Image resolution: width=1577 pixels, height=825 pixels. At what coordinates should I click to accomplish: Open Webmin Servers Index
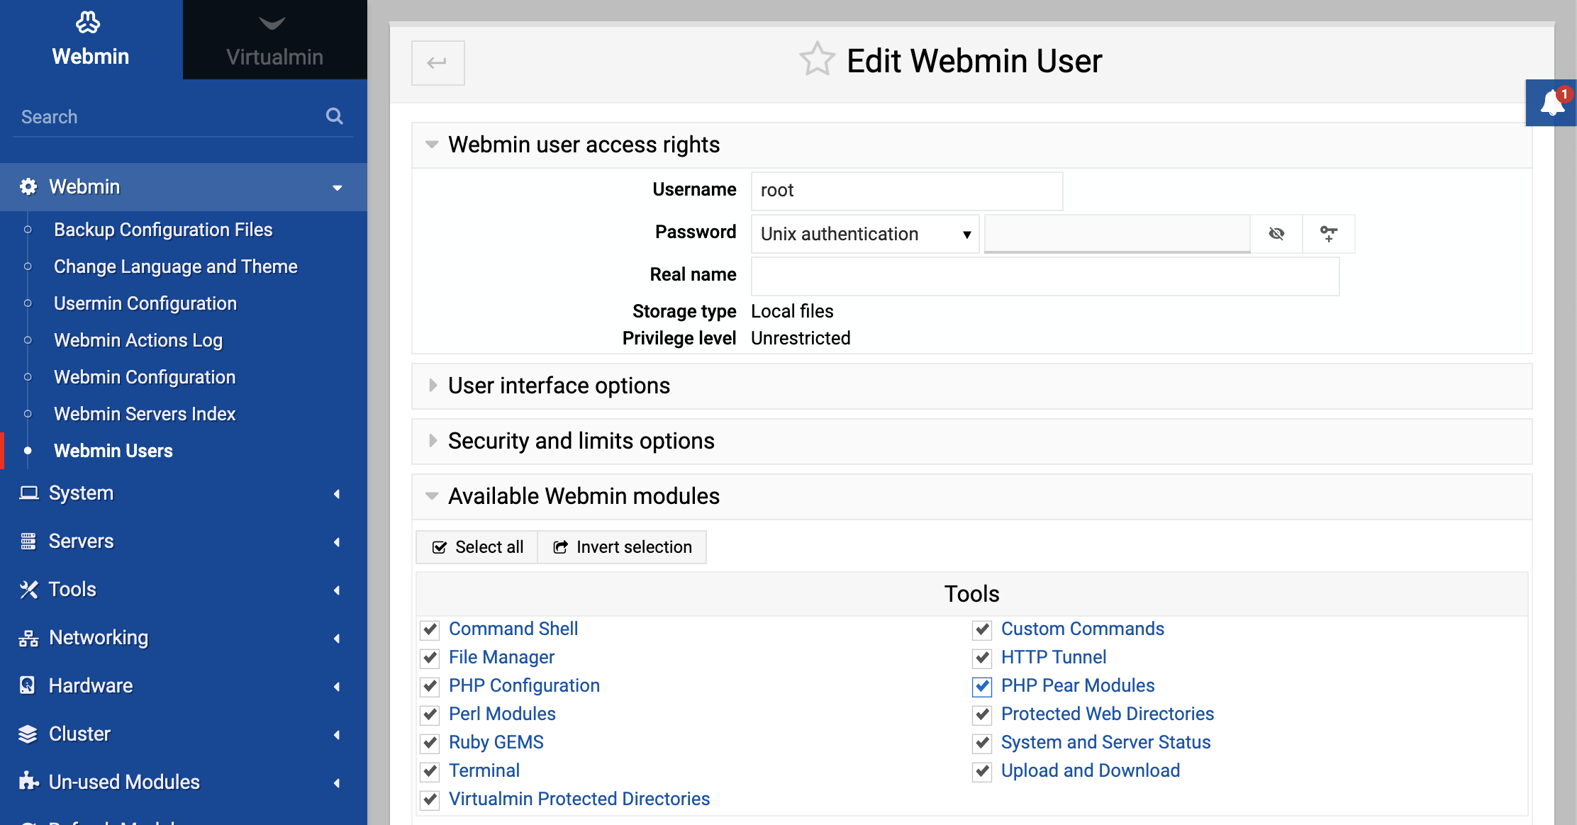click(x=145, y=414)
